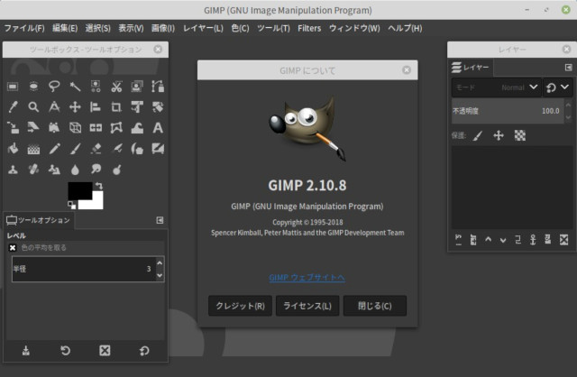Select the Text tool
The width and height of the screenshot is (577, 377).
click(158, 128)
